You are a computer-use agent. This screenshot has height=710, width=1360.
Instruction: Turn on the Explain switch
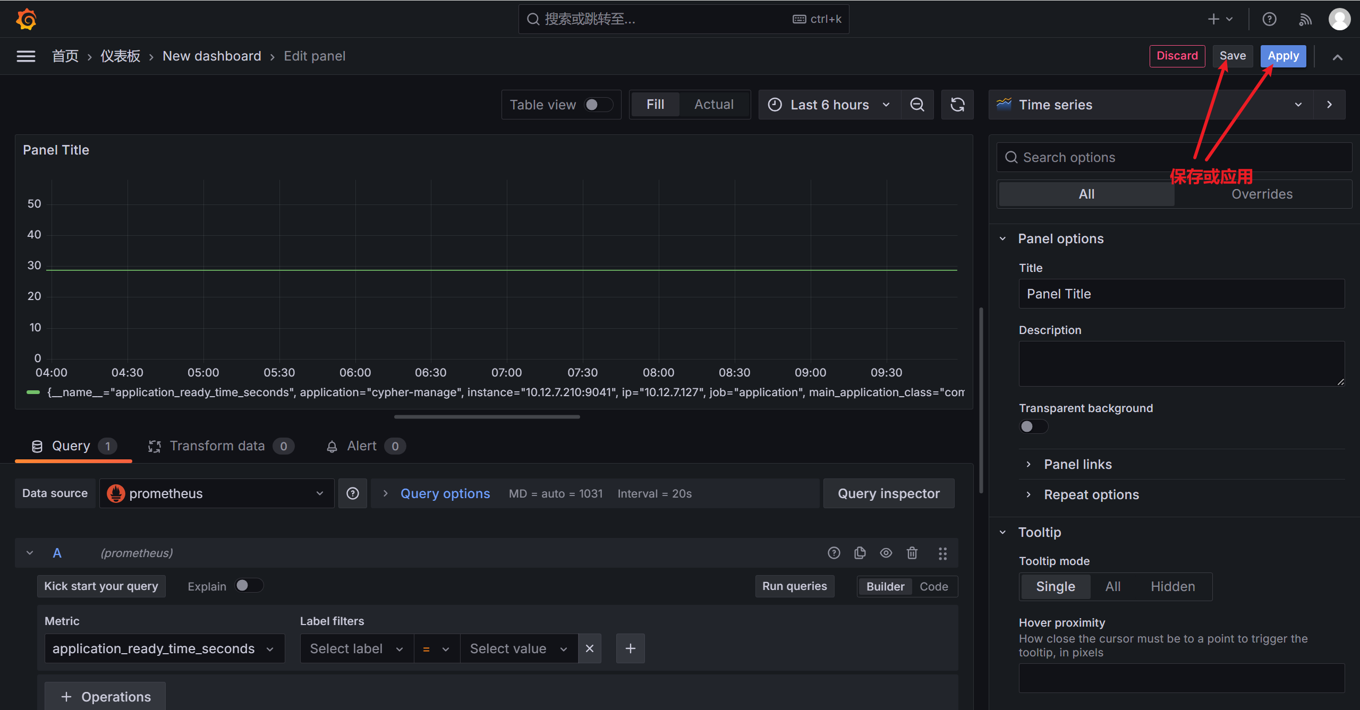pos(249,585)
